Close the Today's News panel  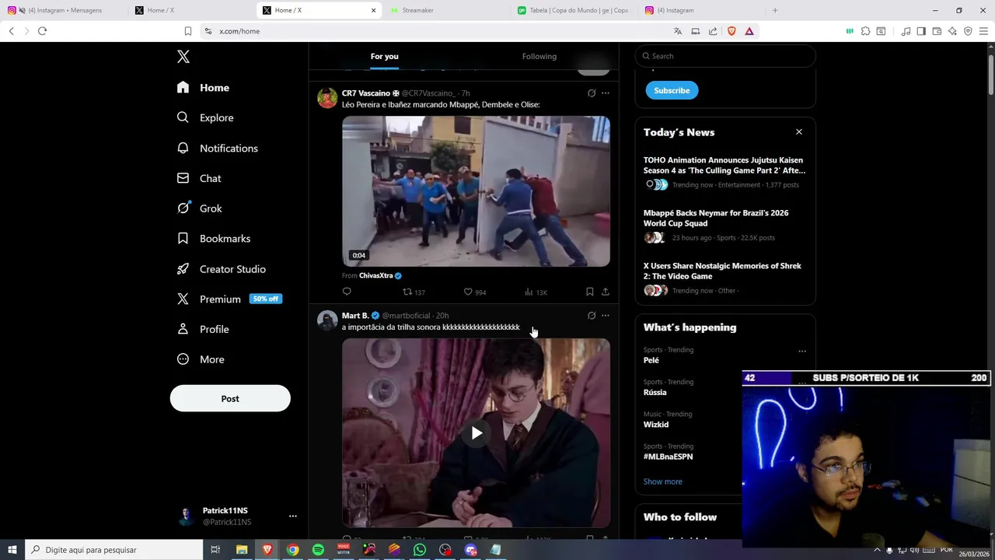(x=798, y=132)
